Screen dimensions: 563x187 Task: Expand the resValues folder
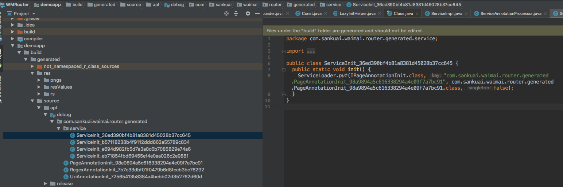(39, 87)
